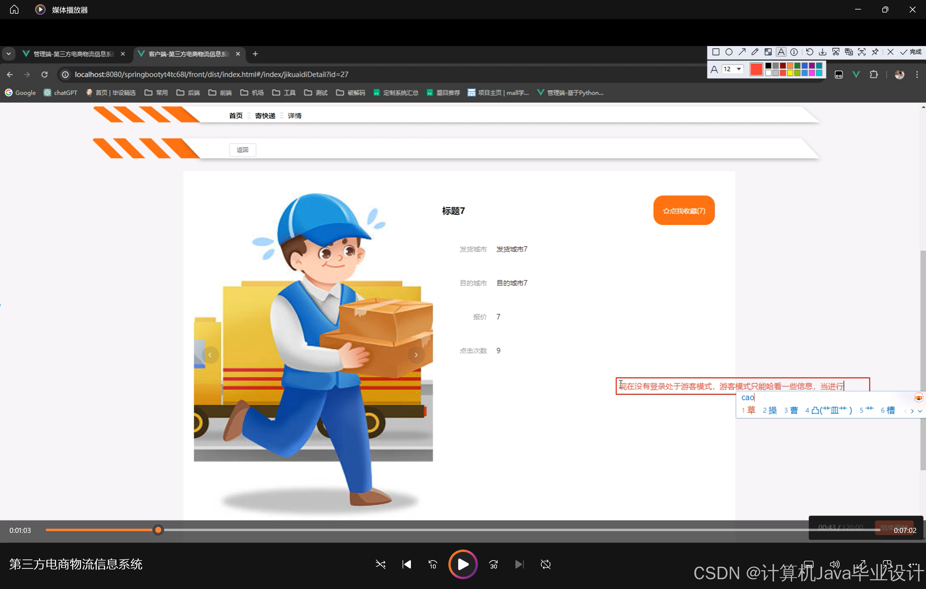Save the screenshot with download icon
This screenshot has width=926, height=589.
tap(823, 52)
